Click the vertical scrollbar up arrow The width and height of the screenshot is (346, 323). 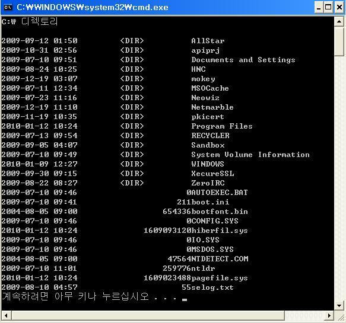pyautogui.click(x=339, y=21)
